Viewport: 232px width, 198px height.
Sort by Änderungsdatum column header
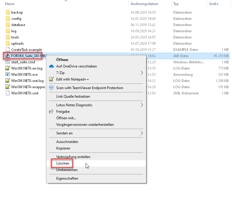pyautogui.click(x=144, y=4)
